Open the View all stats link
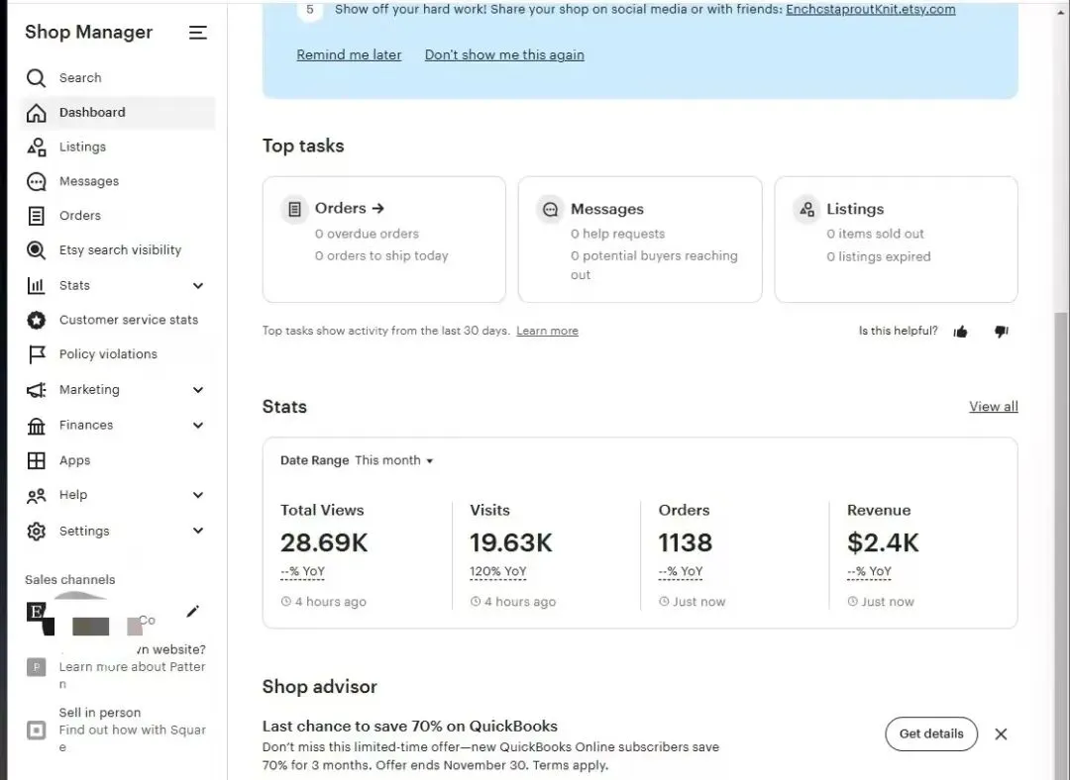The width and height of the screenshot is (1070, 780). pos(993,407)
